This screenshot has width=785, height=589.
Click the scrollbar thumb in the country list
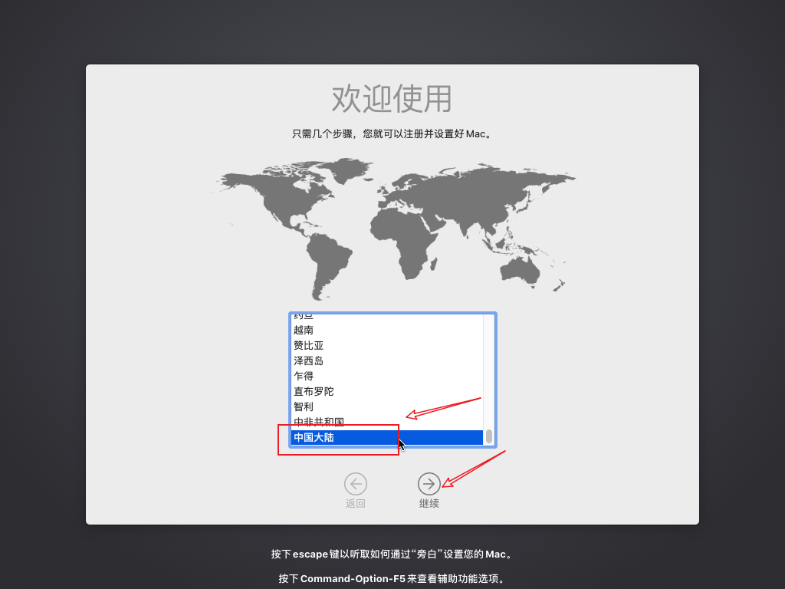(x=488, y=437)
